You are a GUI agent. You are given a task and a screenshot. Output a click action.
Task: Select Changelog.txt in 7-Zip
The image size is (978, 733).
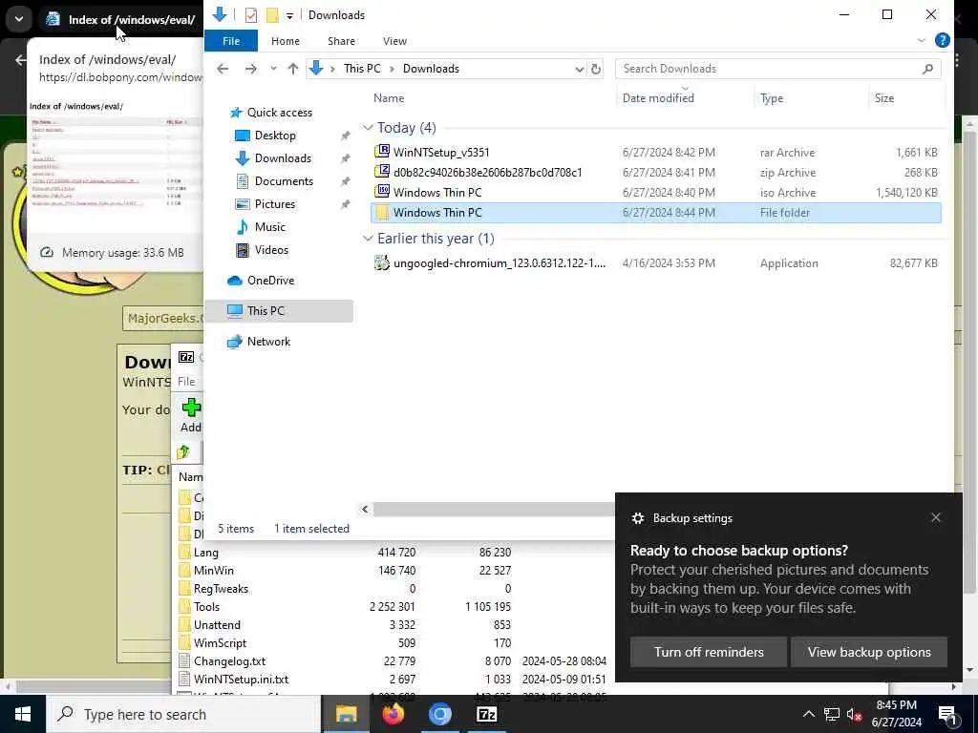tap(229, 661)
